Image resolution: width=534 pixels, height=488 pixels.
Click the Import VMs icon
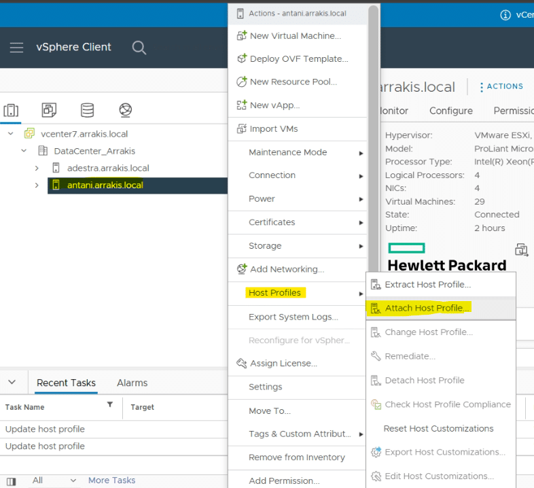click(241, 128)
